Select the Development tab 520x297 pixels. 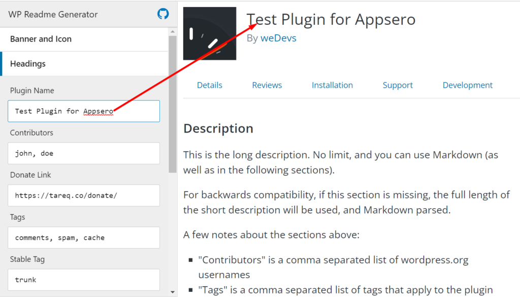click(x=468, y=85)
